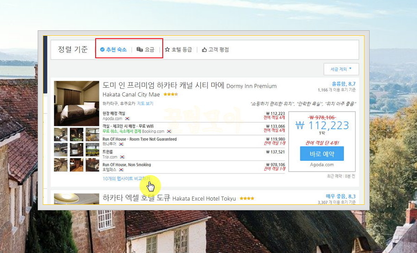
Task: Select the 트윈룸 Trip.com offer
Action: pyautogui.click(x=194, y=154)
